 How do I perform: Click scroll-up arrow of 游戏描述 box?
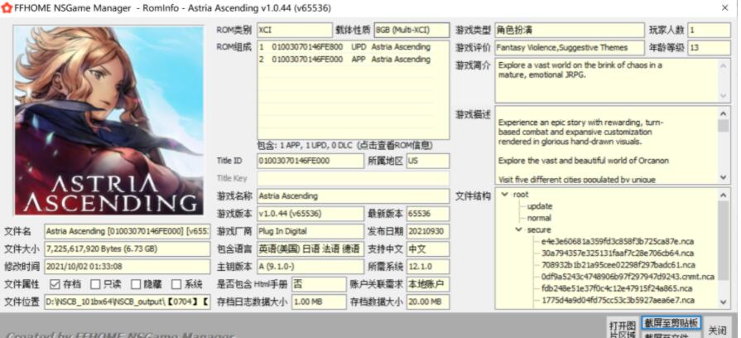[x=724, y=113]
